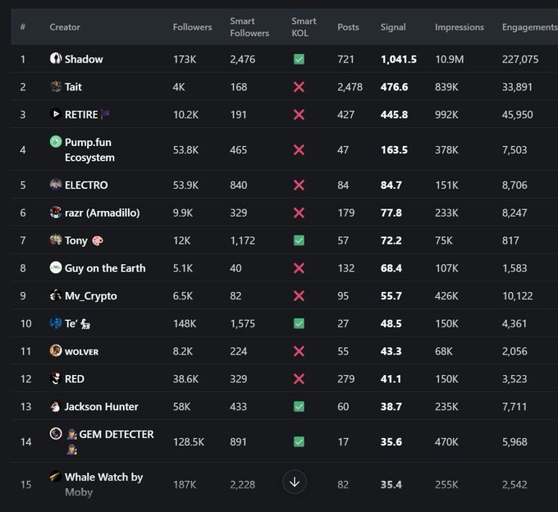Open Jackson Hunter's avatar
The image size is (558, 512).
[56, 405]
